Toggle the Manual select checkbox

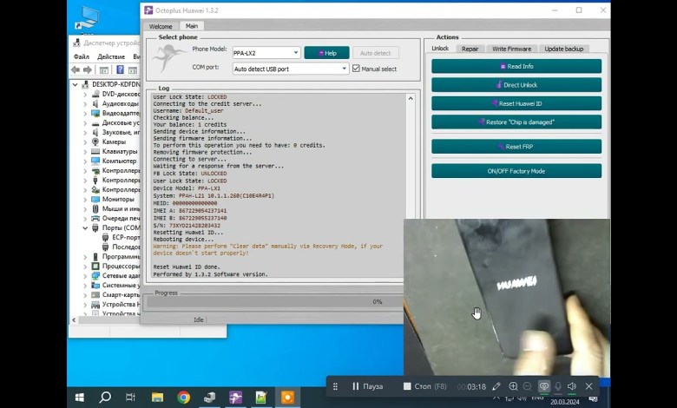[x=356, y=69]
